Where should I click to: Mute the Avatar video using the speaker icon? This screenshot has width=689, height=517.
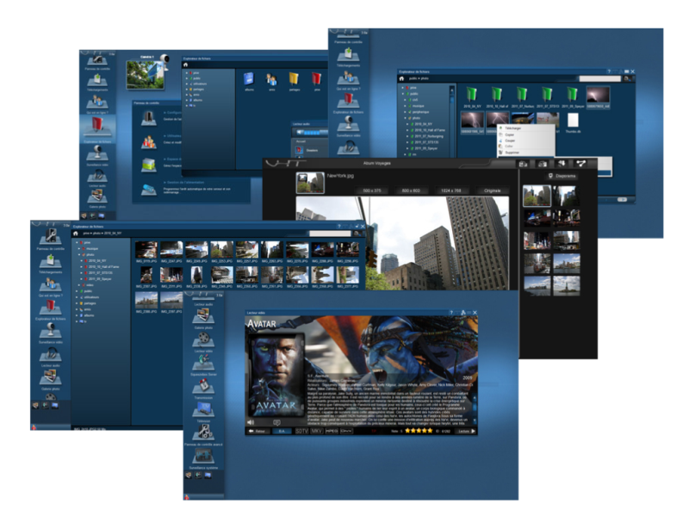coord(251,422)
